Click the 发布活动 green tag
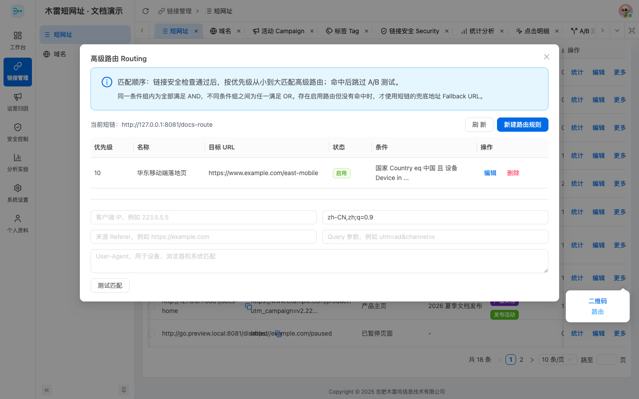Image resolution: width=639 pixels, height=399 pixels. click(x=505, y=315)
